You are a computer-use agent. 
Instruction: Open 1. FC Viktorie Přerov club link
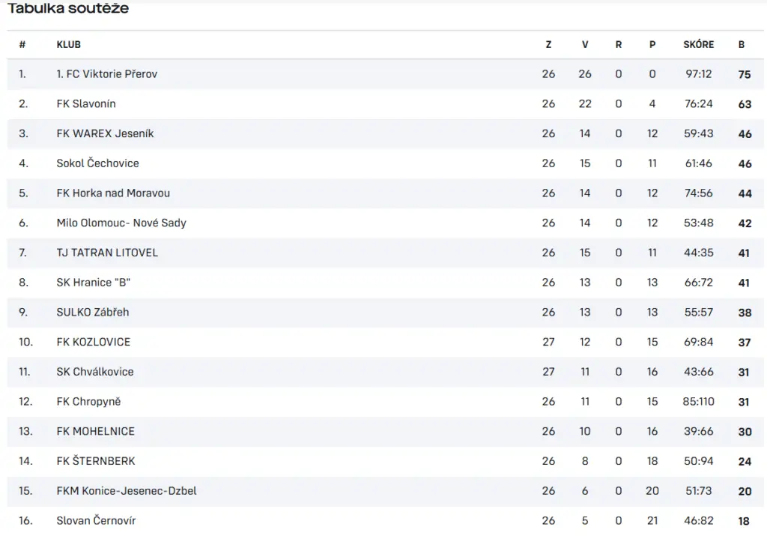106,74
